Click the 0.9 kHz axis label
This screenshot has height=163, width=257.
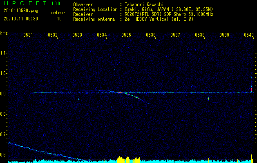coord(4,93)
